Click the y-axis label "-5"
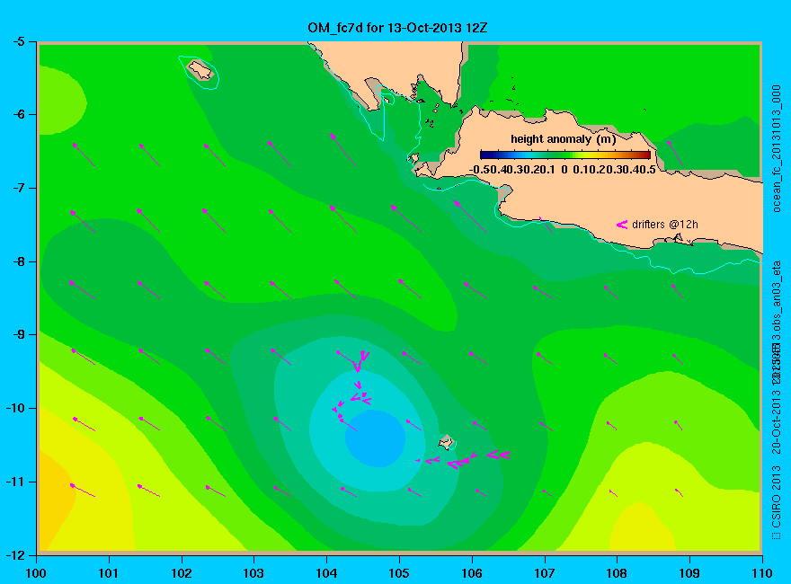This screenshot has height=584, width=791. [18, 41]
